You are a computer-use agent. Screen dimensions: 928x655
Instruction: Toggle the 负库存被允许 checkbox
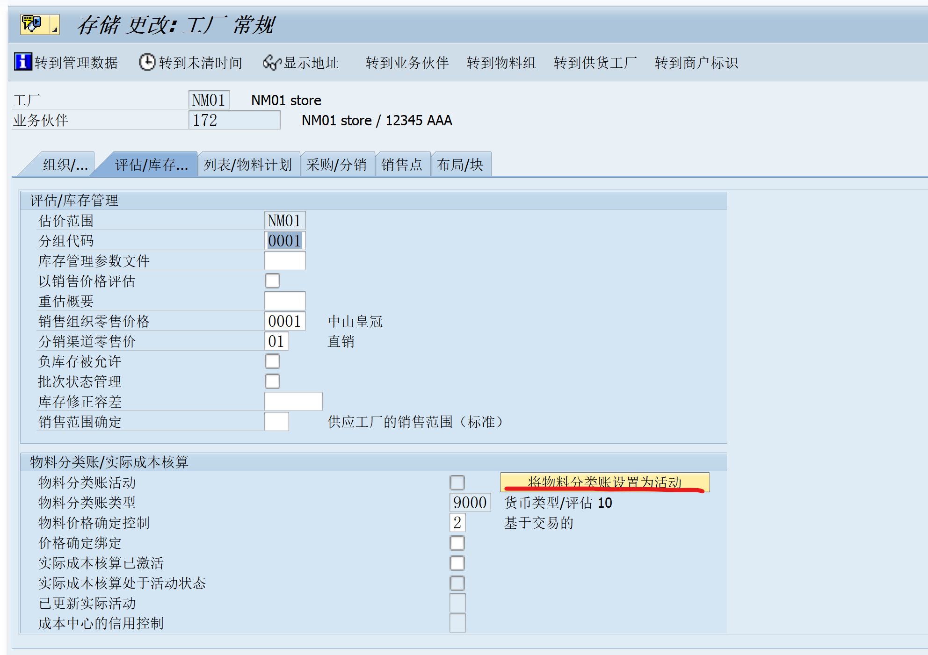point(272,361)
